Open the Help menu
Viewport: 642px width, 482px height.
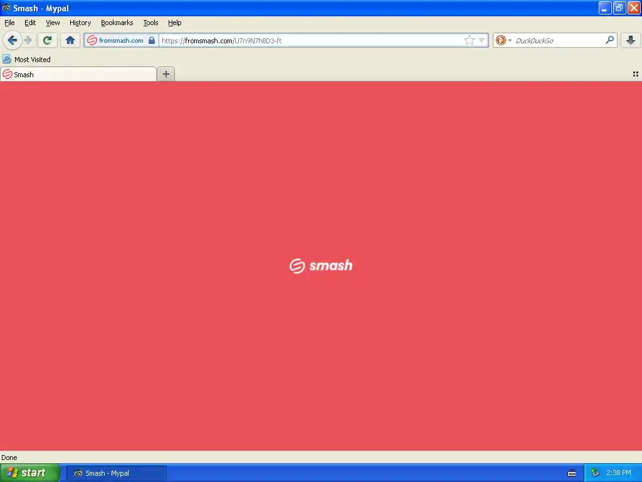coord(175,23)
